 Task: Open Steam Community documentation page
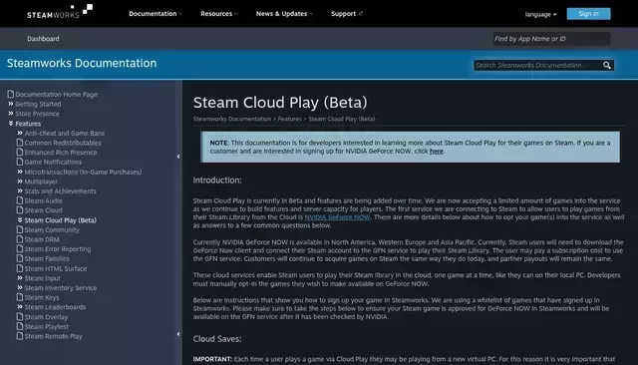point(52,229)
